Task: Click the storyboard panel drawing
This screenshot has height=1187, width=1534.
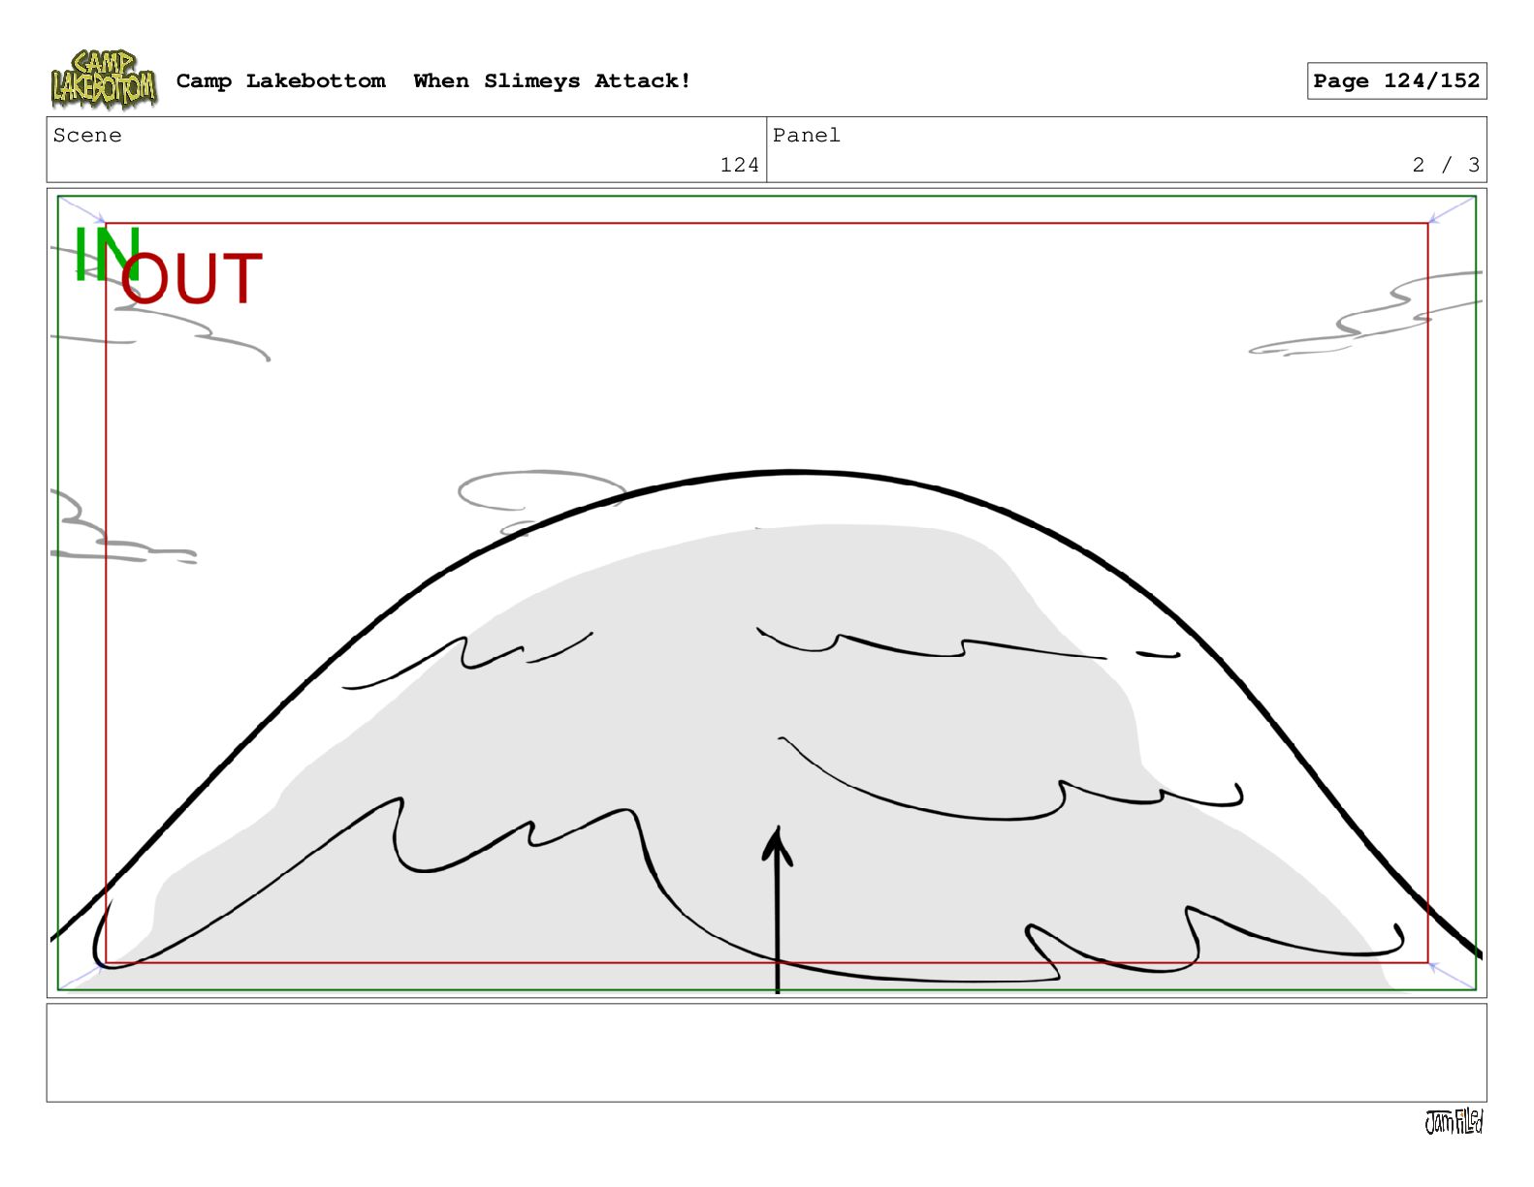Action: tap(766, 593)
